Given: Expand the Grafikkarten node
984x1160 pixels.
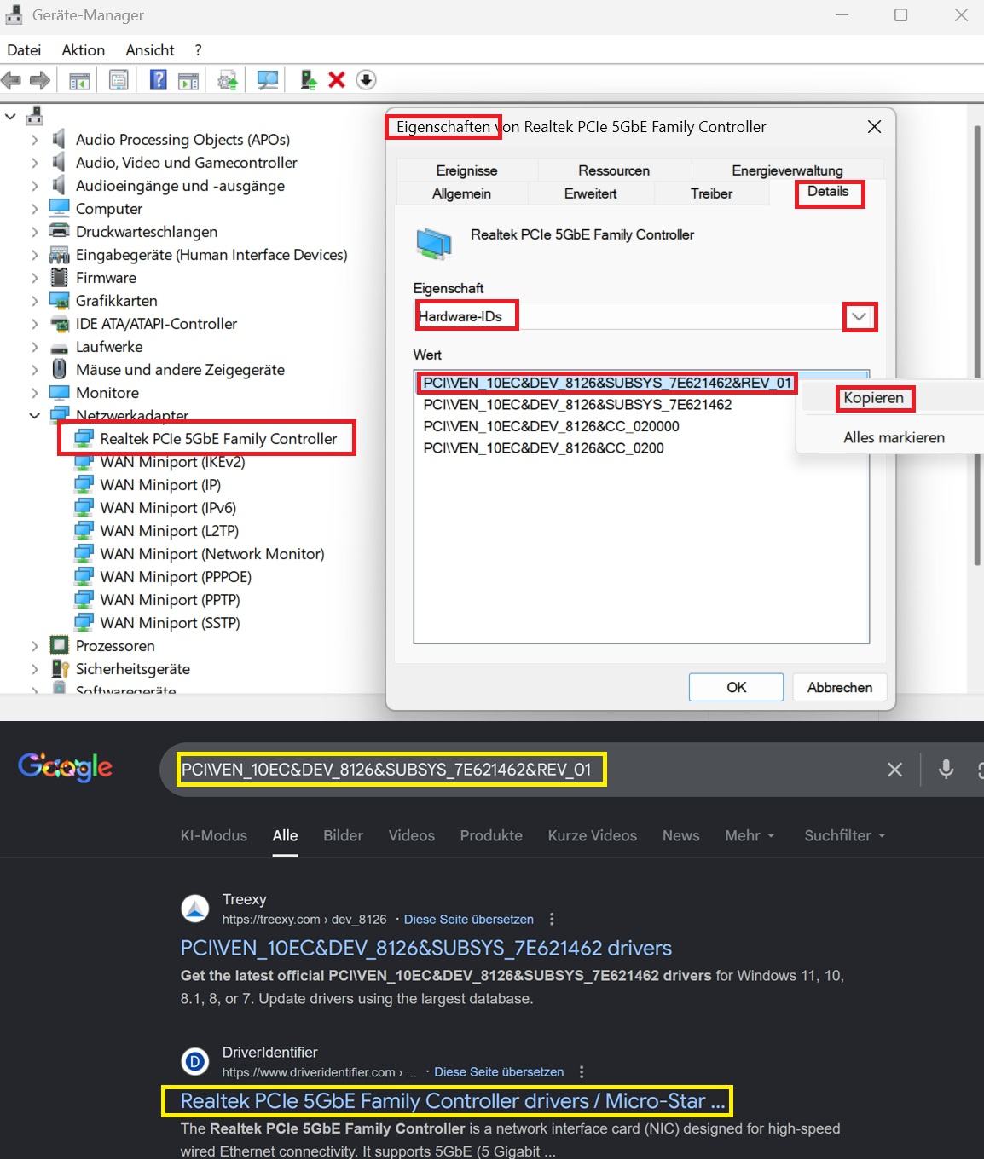Looking at the screenshot, I should tap(34, 301).
